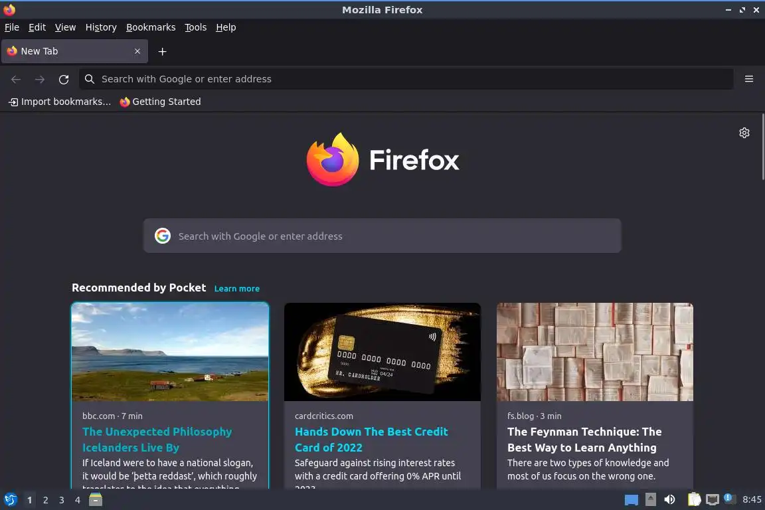Close the New Tab tab
765x510 pixels.
[137, 51]
